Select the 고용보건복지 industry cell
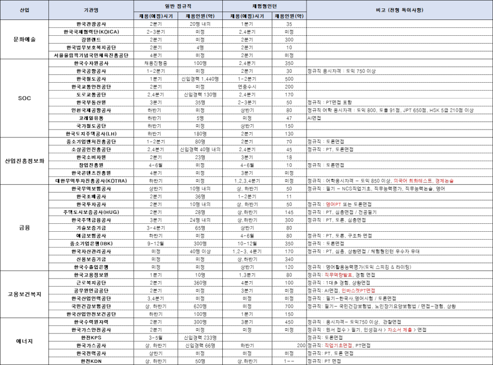493x365 pixels. pyautogui.click(x=25, y=294)
